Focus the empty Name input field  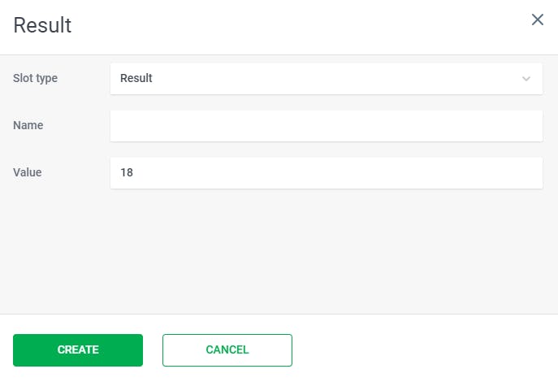[326, 126]
